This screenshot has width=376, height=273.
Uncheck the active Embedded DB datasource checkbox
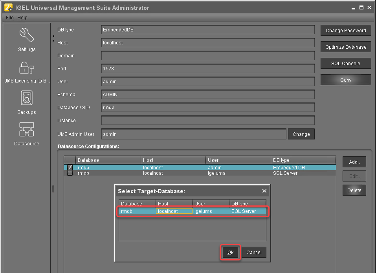[x=70, y=167]
